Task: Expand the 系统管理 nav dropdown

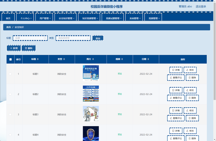Action: point(134,17)
